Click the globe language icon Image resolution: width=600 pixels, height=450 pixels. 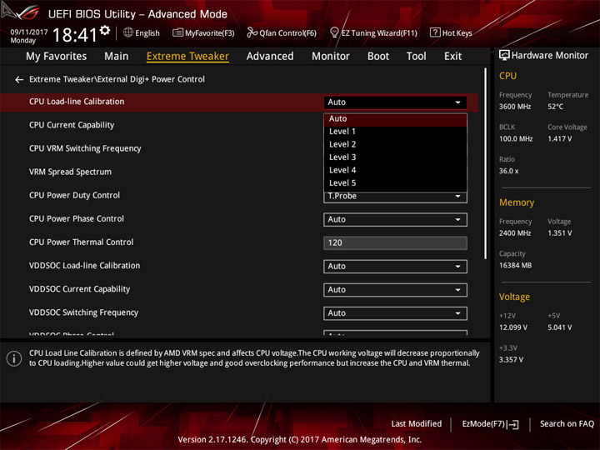[x=128, y=32]
